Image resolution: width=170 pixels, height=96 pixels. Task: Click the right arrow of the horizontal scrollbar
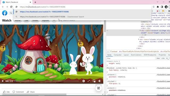(x=103, y=94)
